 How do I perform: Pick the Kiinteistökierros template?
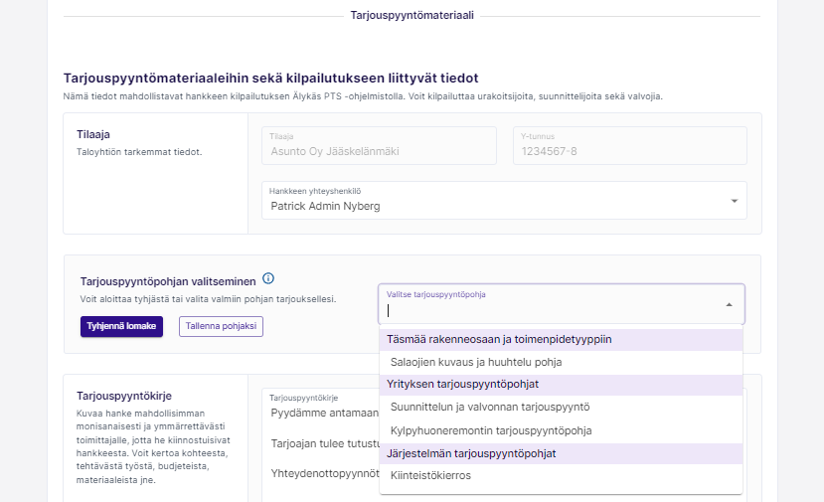(x=430, y=475)
